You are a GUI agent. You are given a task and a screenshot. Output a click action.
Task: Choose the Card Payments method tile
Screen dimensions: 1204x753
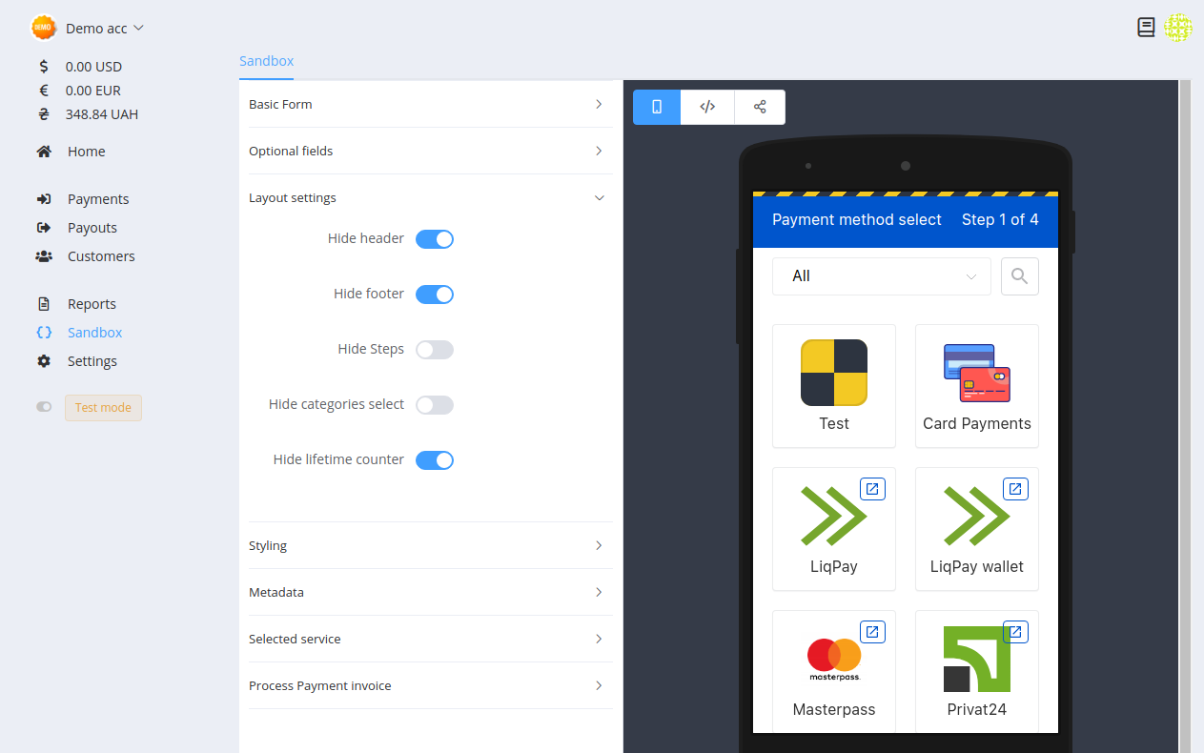[x=977, y=386]
